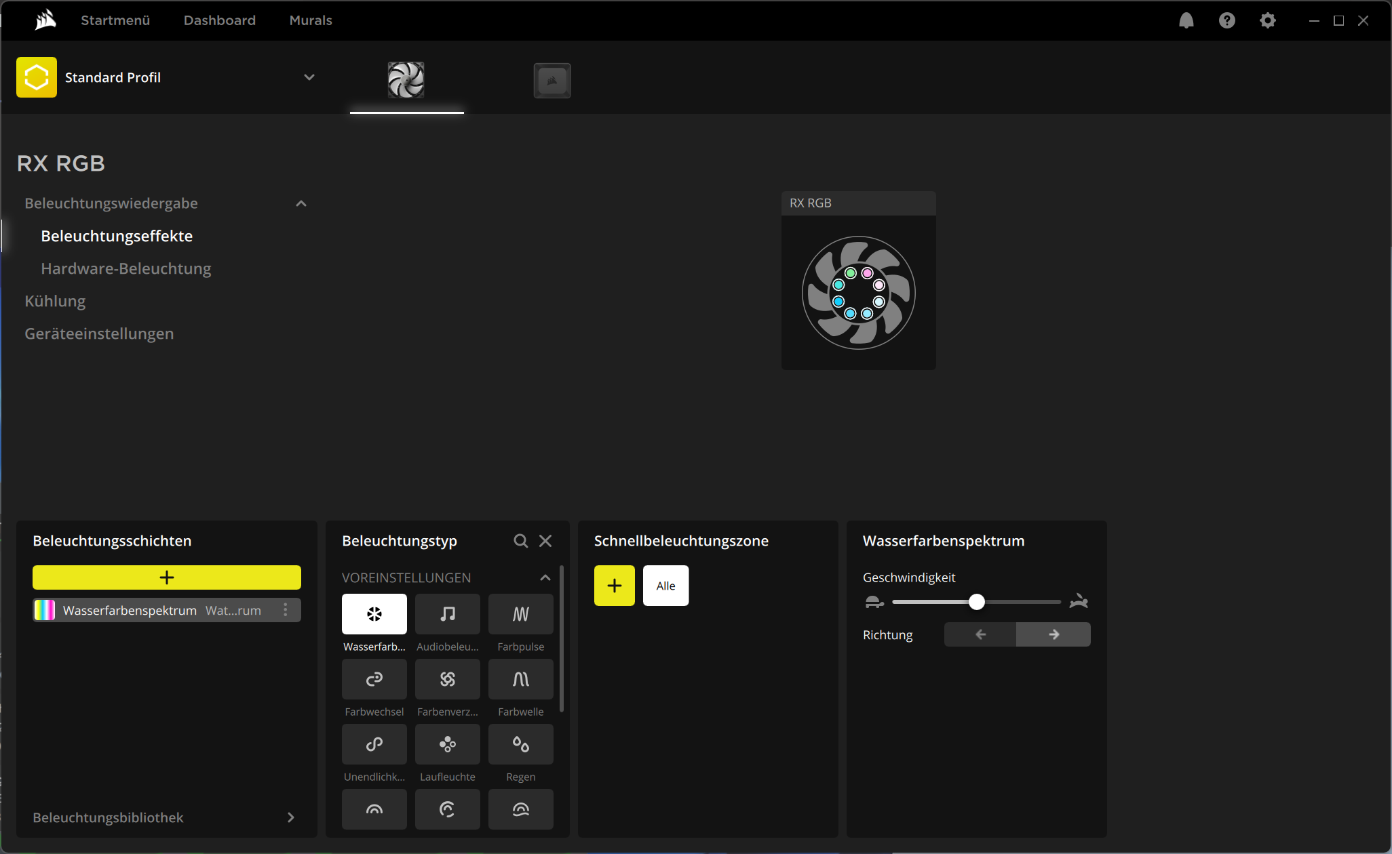Collapse the VOREINSTELLUNGEN preset group
The width and height of the screenshot is (1392, 854).
545,577
